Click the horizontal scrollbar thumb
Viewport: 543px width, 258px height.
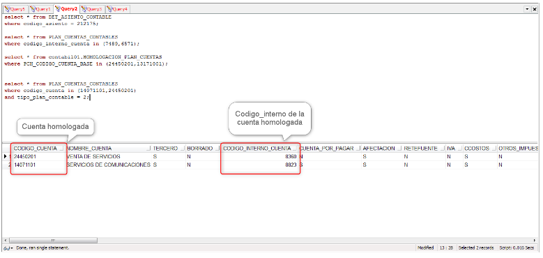(x=53, y=240)
